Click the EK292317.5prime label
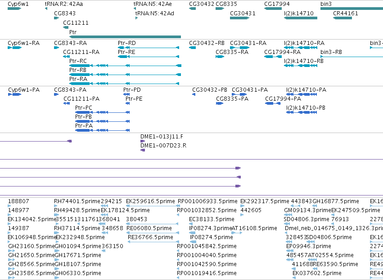The image size is (383, 280). click(265, 201)
